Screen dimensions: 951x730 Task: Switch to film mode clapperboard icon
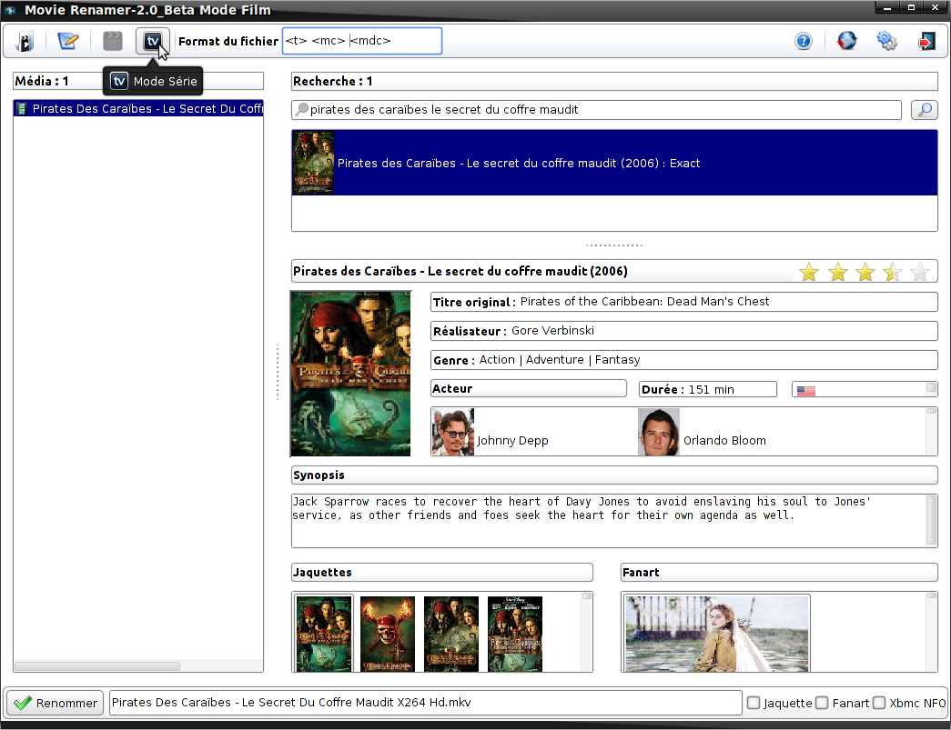(x=113, y=41)
